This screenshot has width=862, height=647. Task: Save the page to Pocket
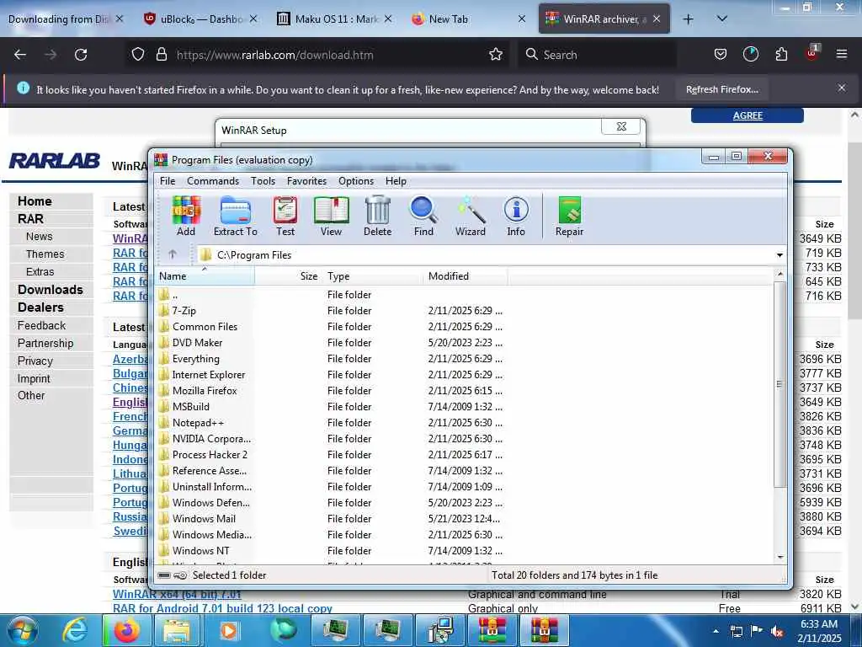pos(721,54)
